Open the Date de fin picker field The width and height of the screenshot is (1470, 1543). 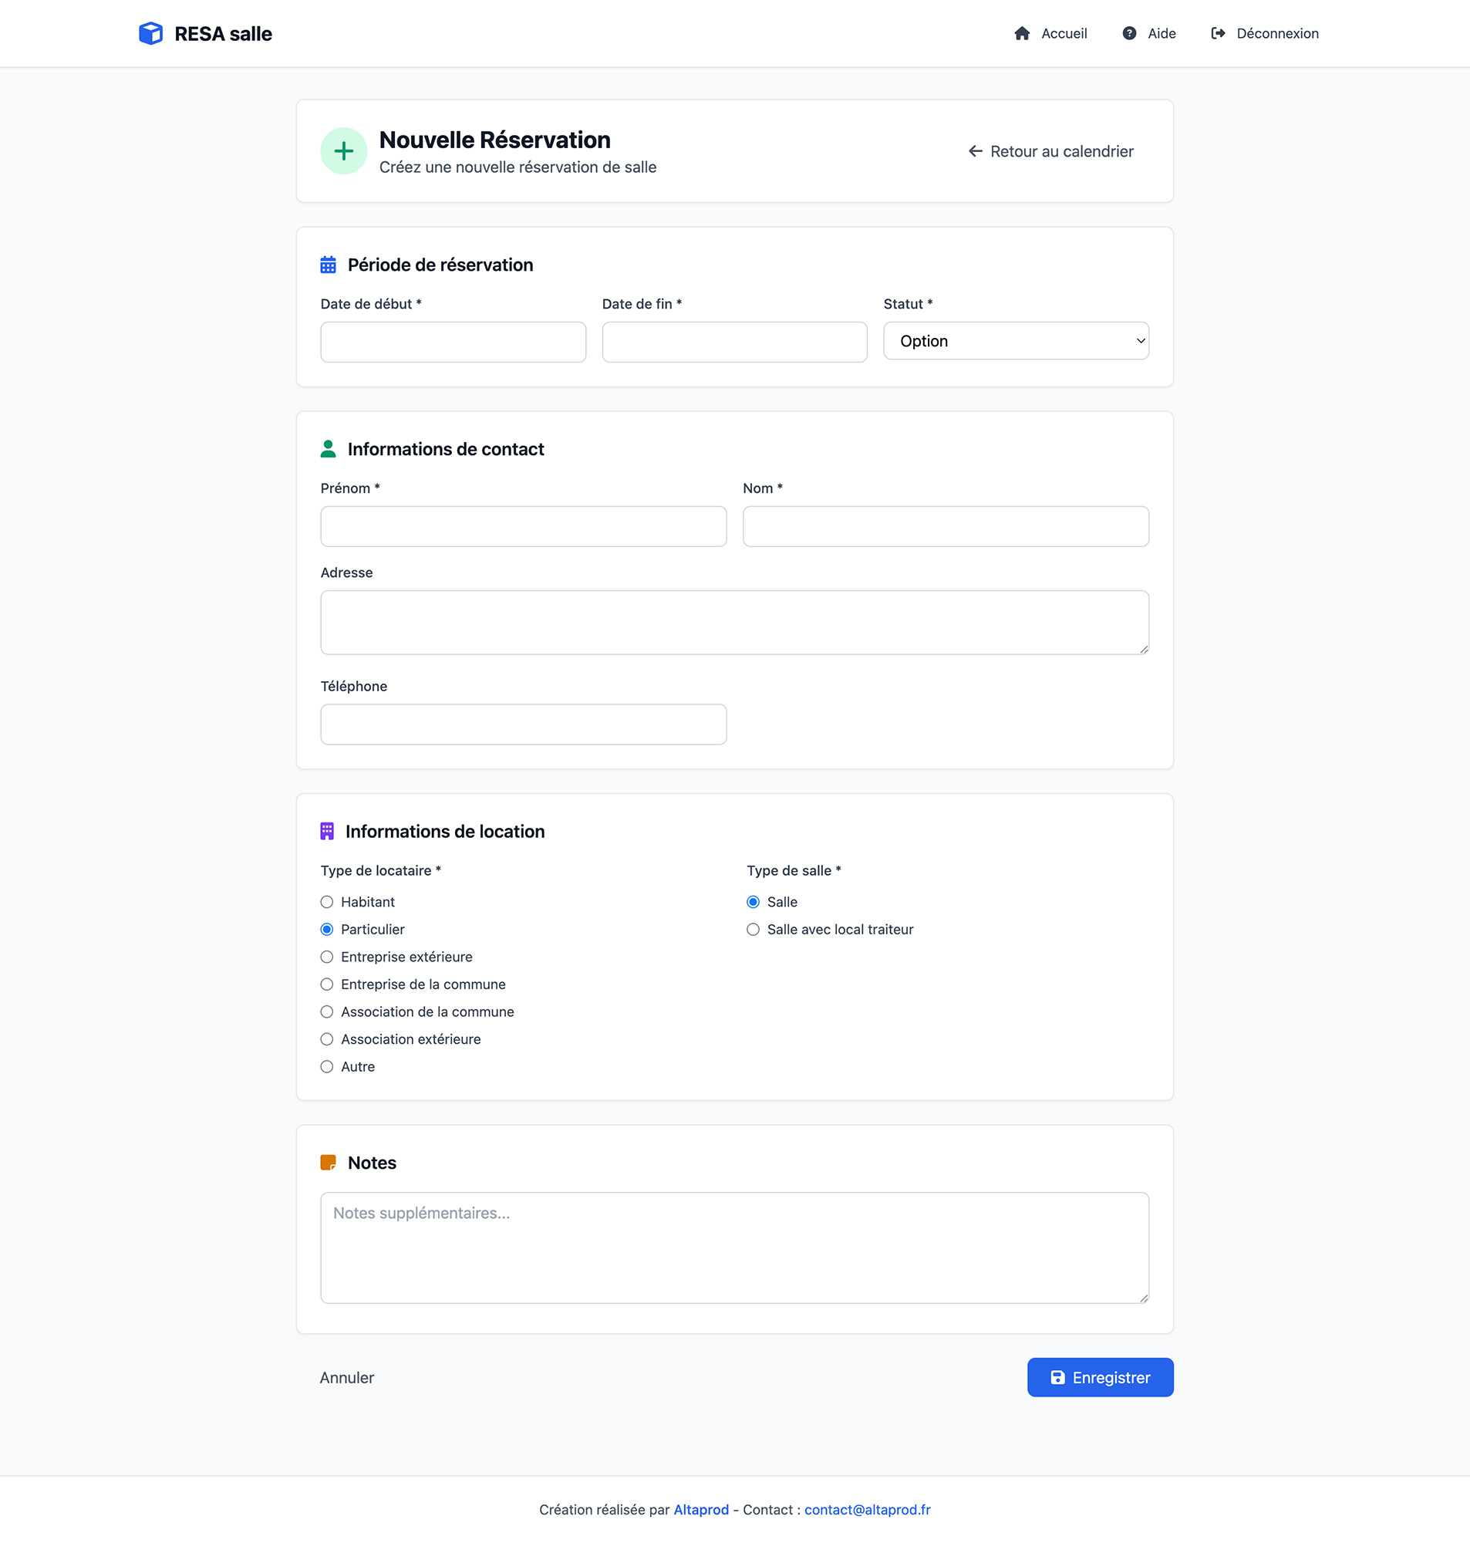[x=734, y=342]
